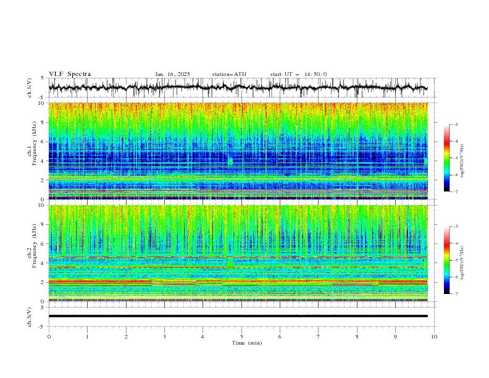Click the ch.3 flat black voltage trace
This screenshot has height=378, width=489.
coord(238,316)
